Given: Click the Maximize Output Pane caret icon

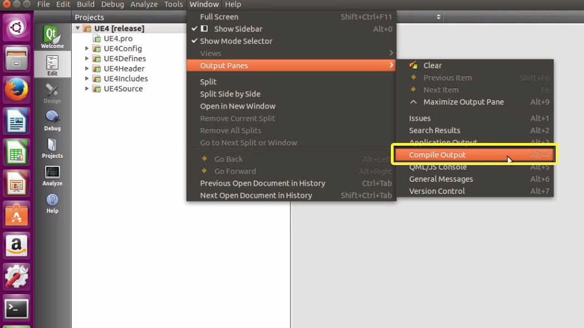Looking at the screenshot, I should tap(414, 101).
